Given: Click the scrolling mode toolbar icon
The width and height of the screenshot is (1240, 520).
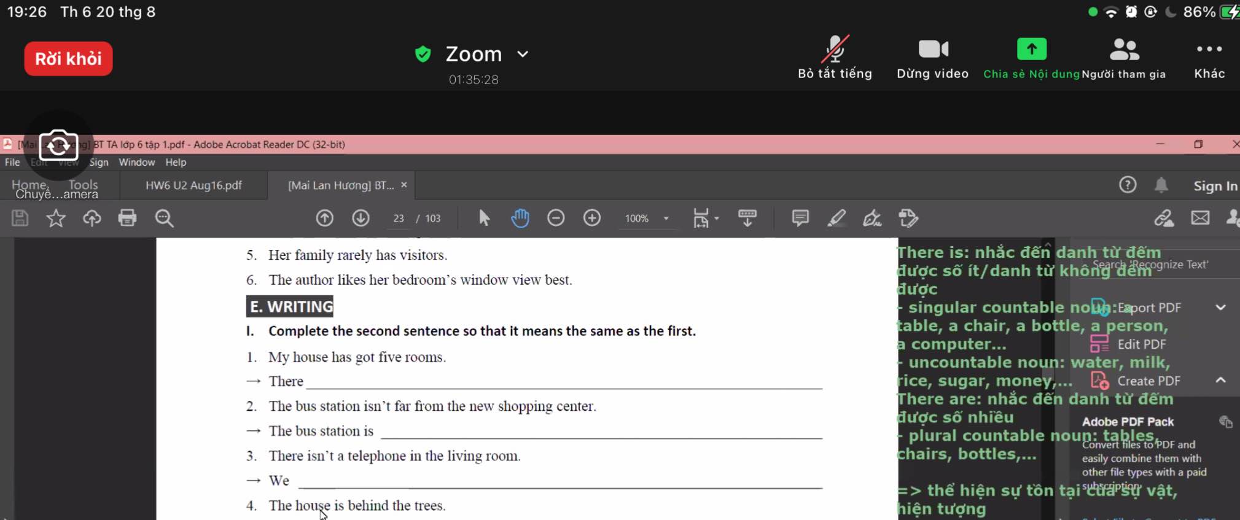Looking at the screenshot, I should [x=747, y=218].
